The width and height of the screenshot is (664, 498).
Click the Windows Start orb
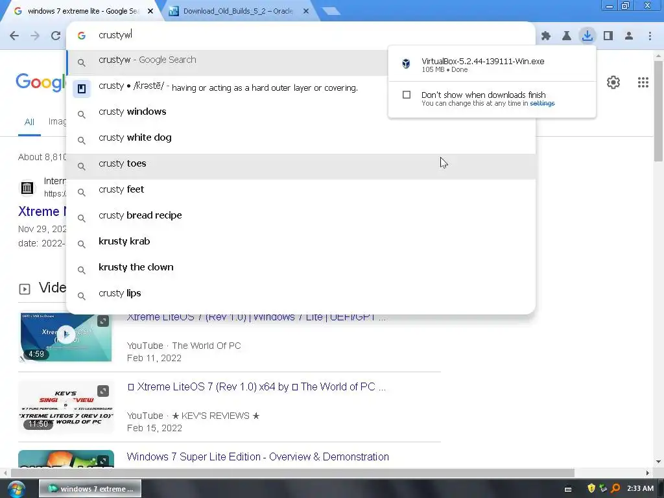(16, 489)
